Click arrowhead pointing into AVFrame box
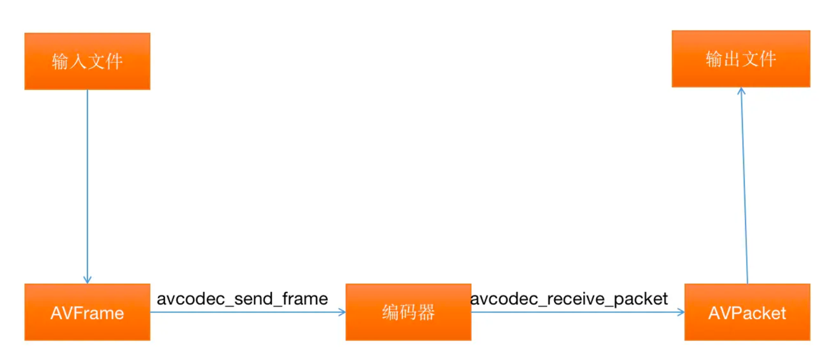 87,280
